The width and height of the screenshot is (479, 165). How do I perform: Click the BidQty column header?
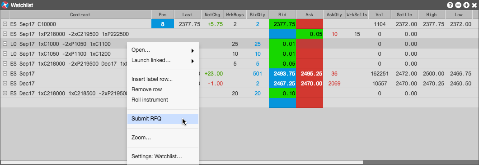tap(258, 14)
